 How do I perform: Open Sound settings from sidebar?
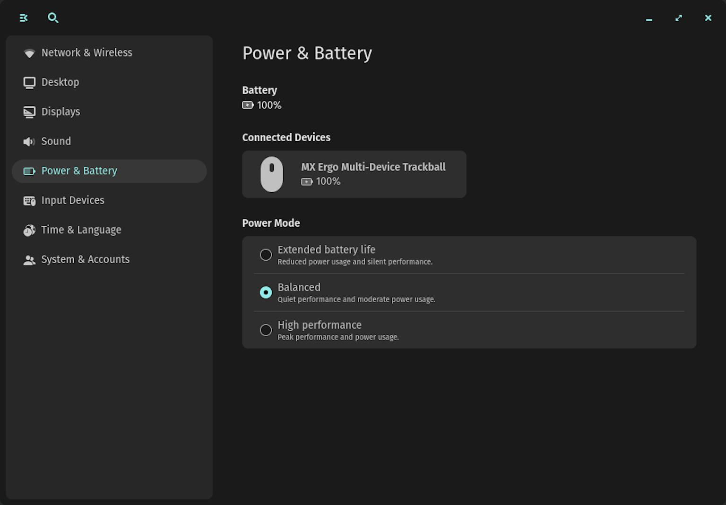coord(56,141)
